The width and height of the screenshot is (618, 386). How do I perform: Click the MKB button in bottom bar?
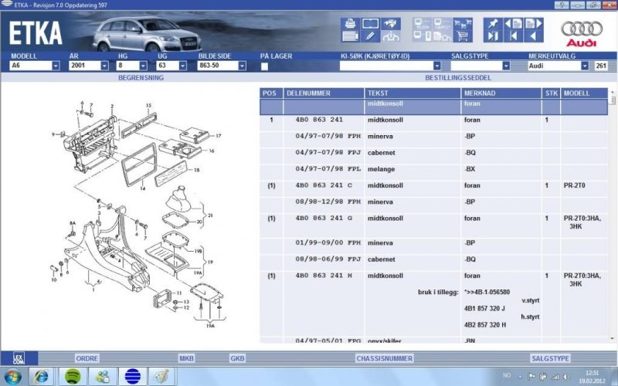187,358
